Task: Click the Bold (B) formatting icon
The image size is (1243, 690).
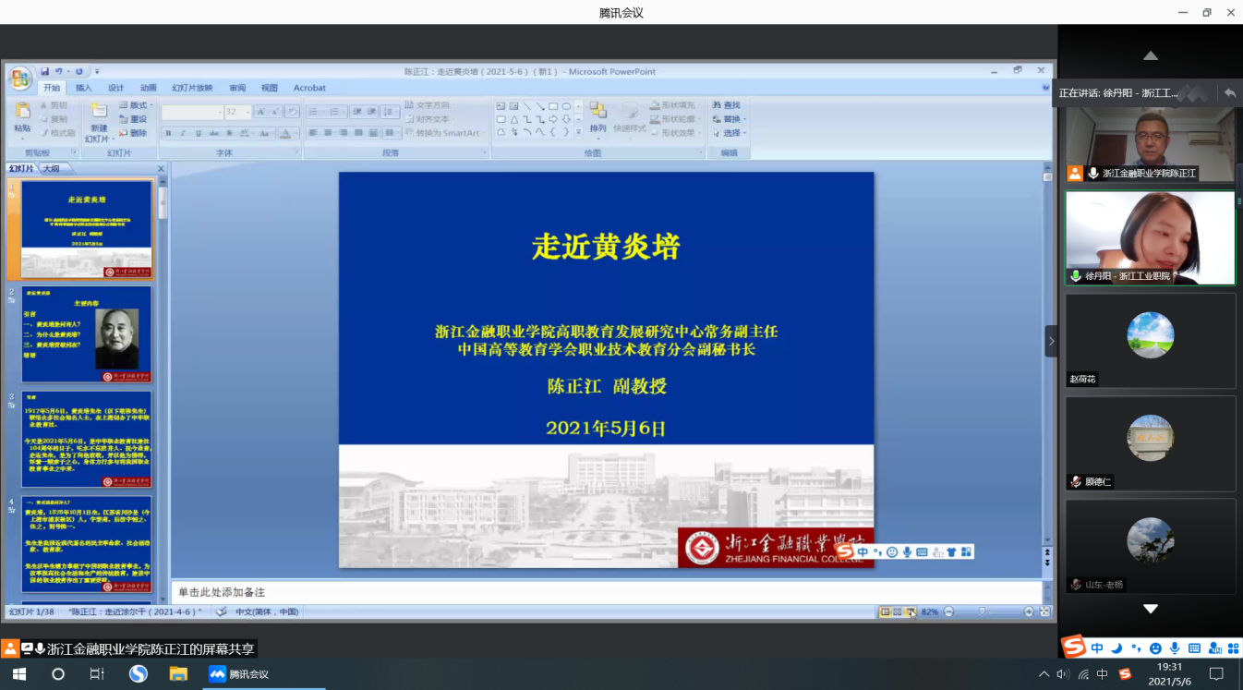Action: (168, 133)
